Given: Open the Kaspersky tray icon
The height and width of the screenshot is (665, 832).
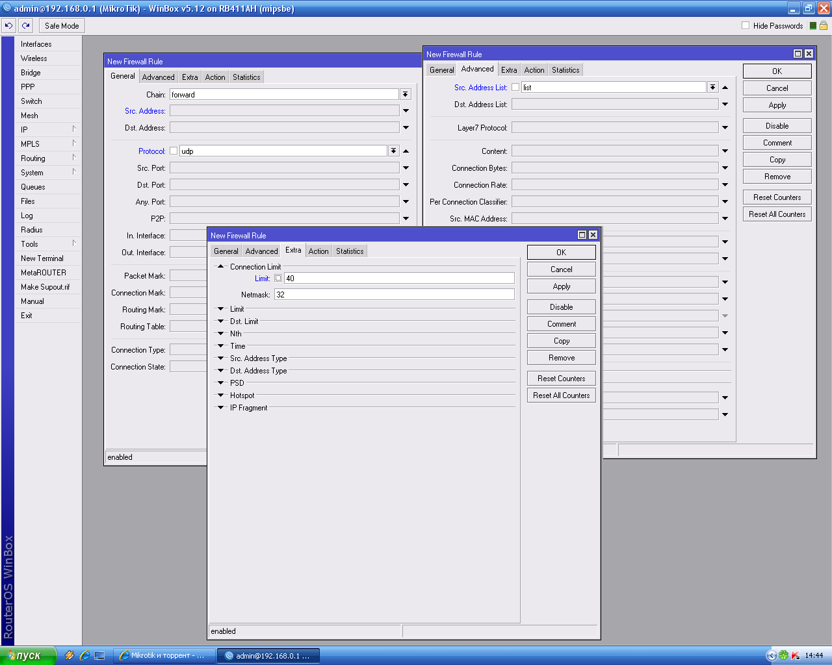Looking at the screenshot, I should click(795, 656).
